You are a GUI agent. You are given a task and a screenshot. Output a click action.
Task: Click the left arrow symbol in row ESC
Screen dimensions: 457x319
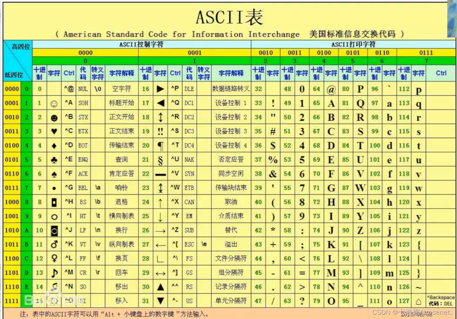click(160, 246)
